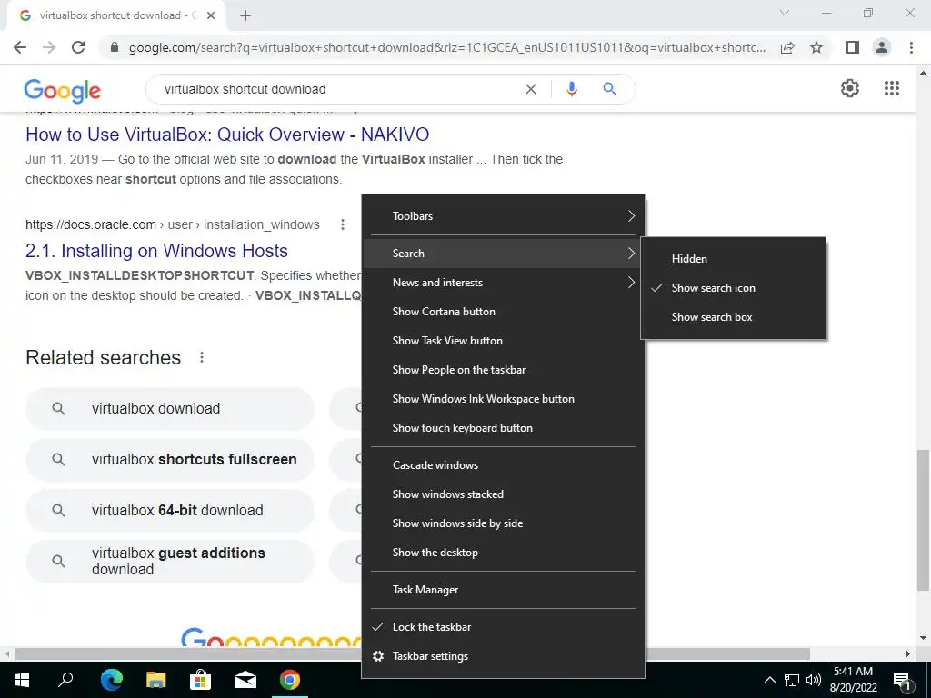The width and height of the screenshot is (931, 698).
Task: Toggle Show Task View button
Action: (503, 341)
